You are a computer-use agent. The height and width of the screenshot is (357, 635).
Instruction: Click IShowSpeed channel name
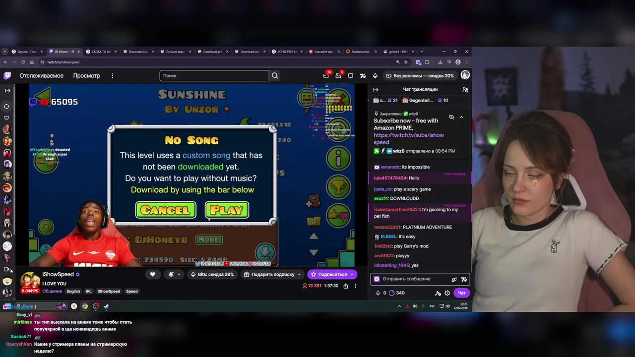point(58,274)
